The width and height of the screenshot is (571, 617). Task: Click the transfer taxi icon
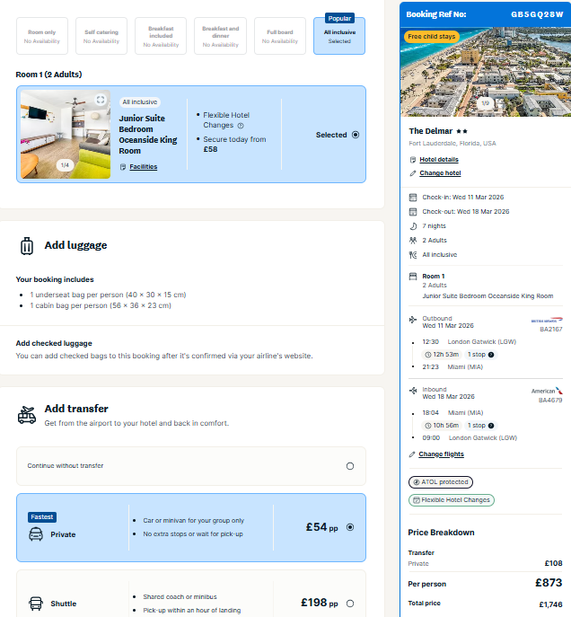(27, 415)
